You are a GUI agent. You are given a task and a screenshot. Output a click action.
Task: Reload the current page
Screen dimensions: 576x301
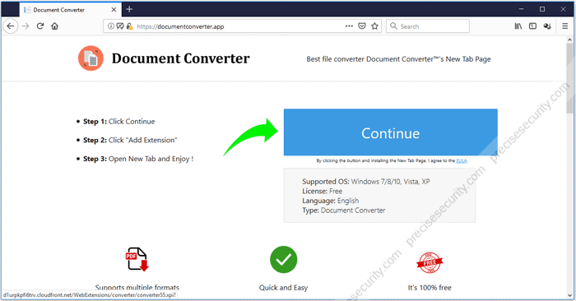coord(40,26)
